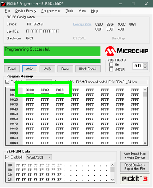Click the Verify button

(47, 69)
